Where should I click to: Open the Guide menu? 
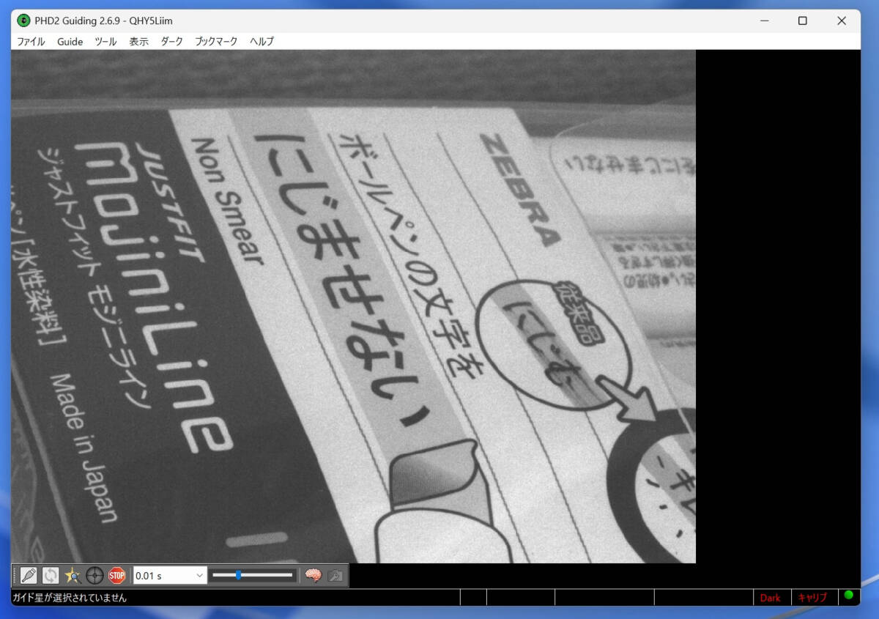click(70, 42)
